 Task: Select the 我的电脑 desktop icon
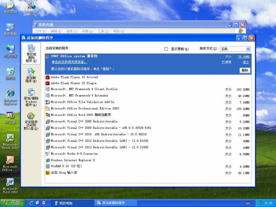[10, 29]
